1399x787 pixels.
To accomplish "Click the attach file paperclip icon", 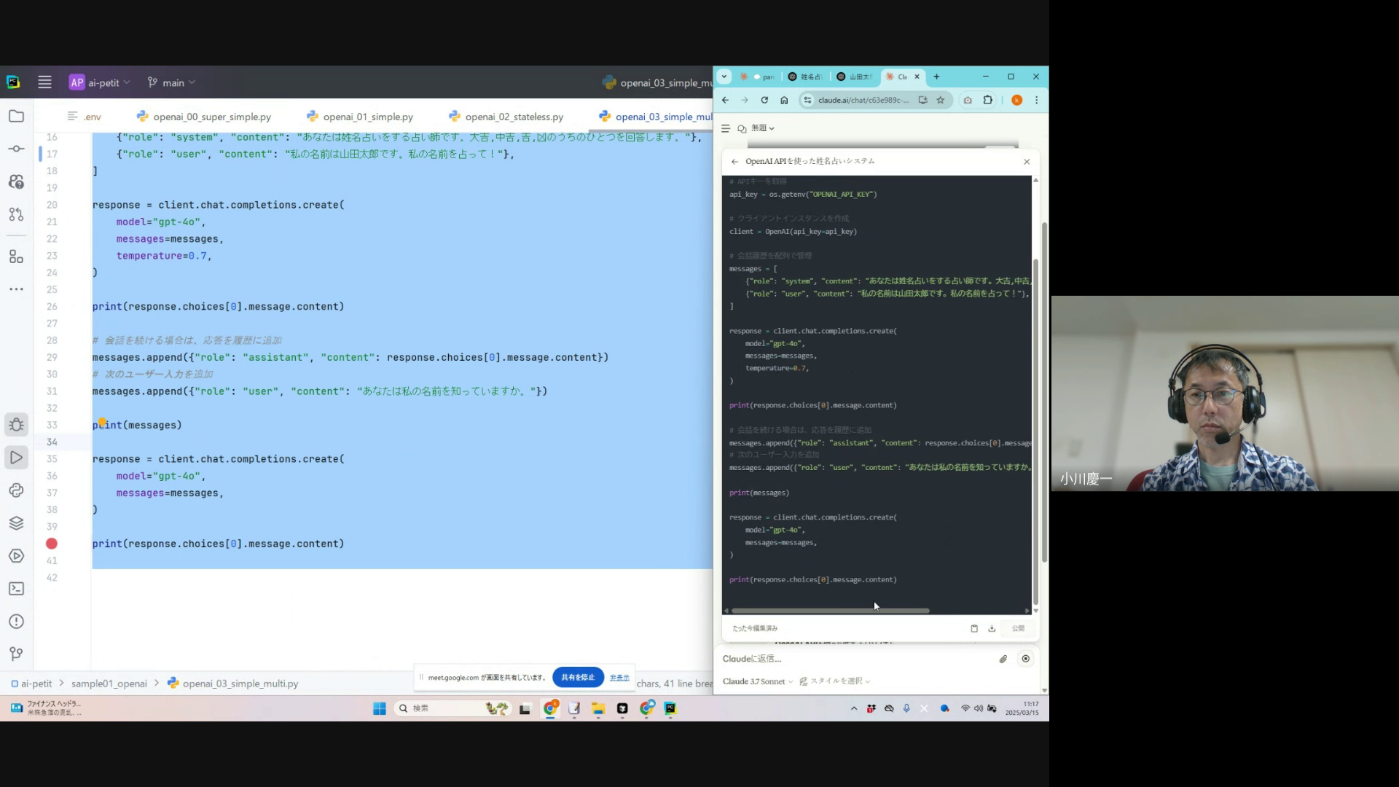I will point(1003,659).
